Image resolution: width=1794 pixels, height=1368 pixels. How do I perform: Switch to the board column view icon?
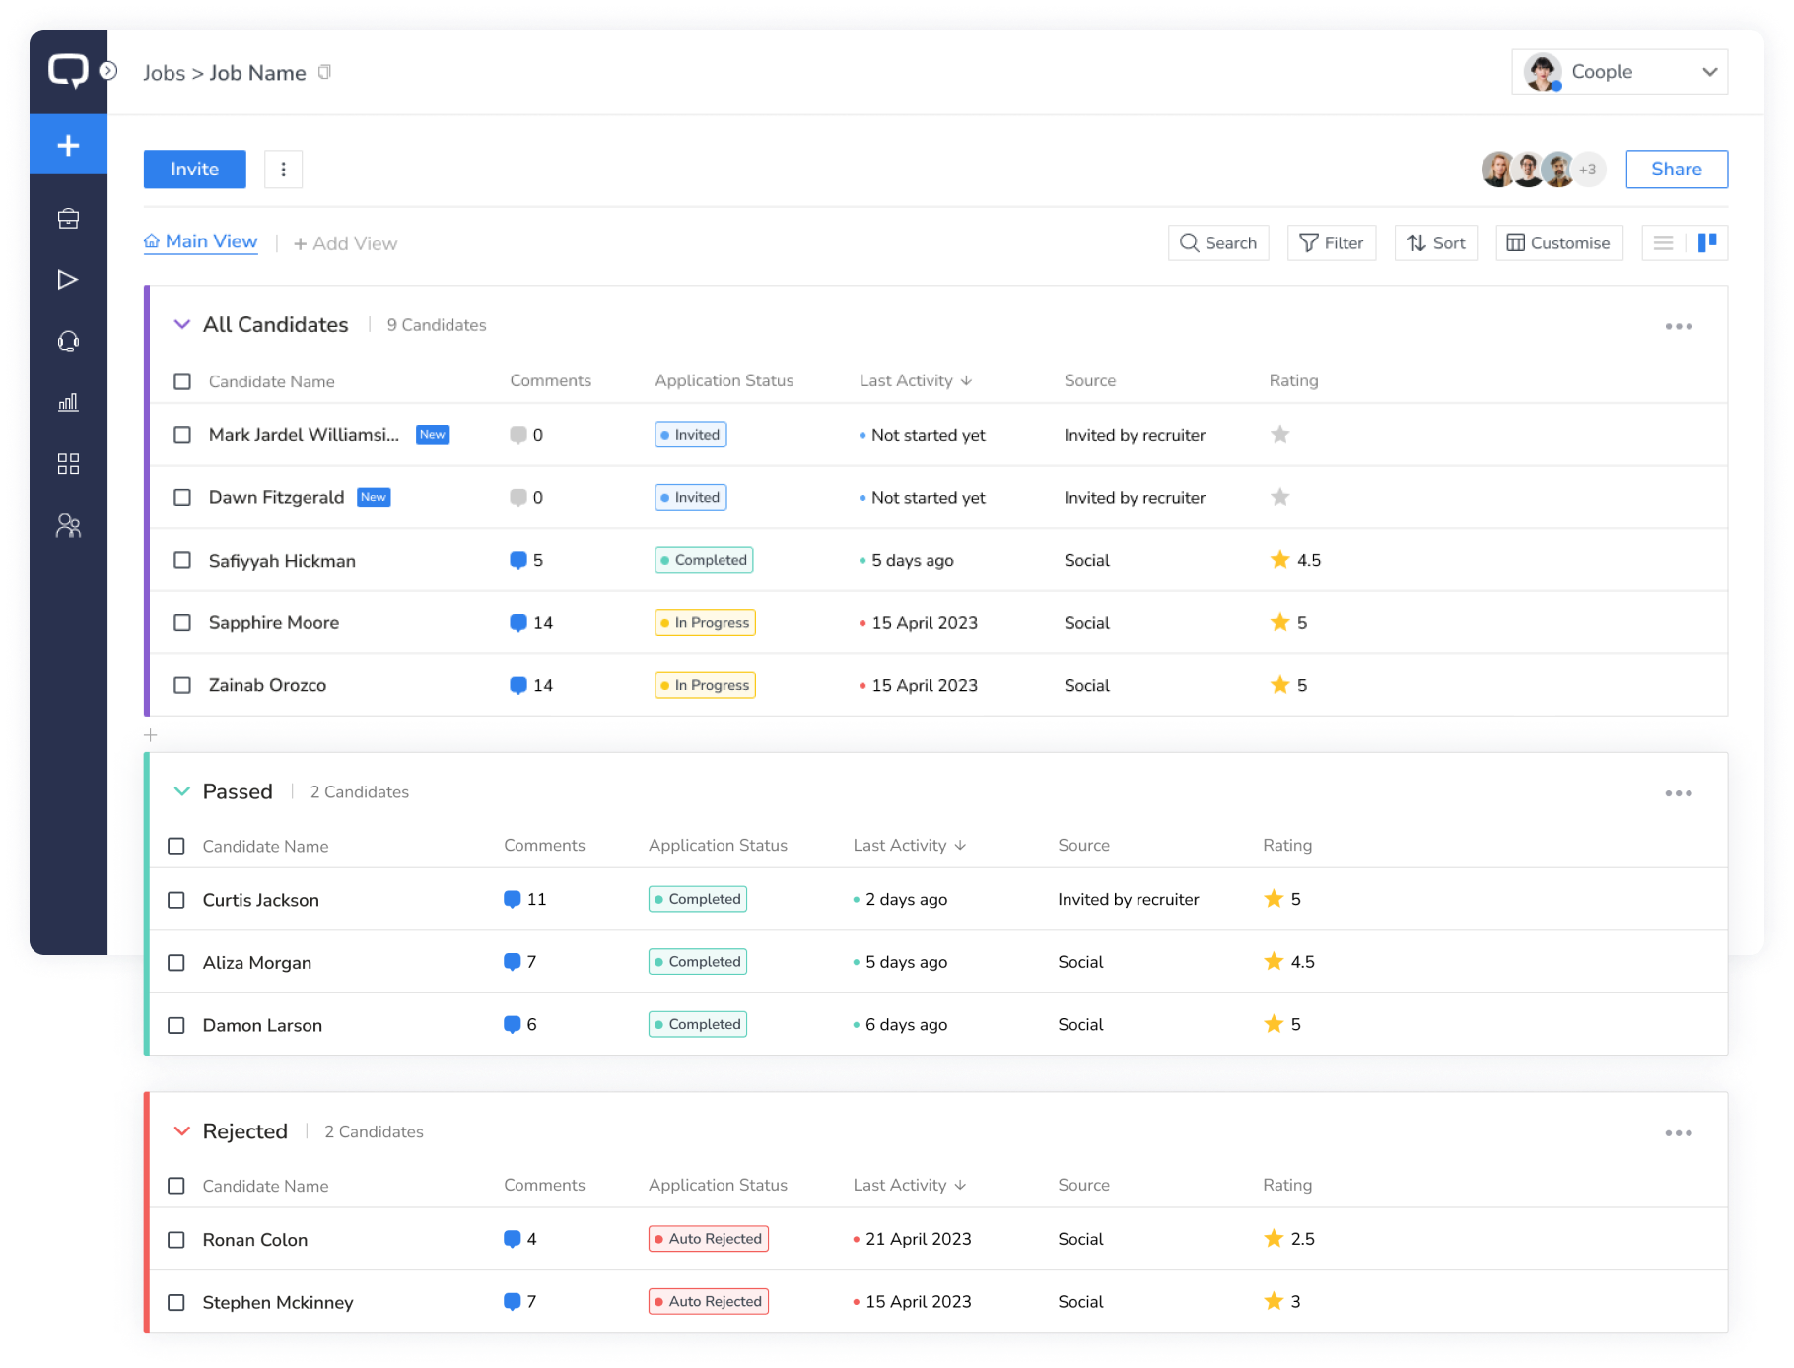(x=1707, y=242)
